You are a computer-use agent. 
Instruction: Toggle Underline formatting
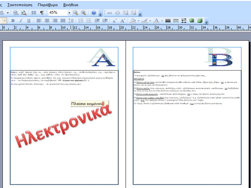29,21
